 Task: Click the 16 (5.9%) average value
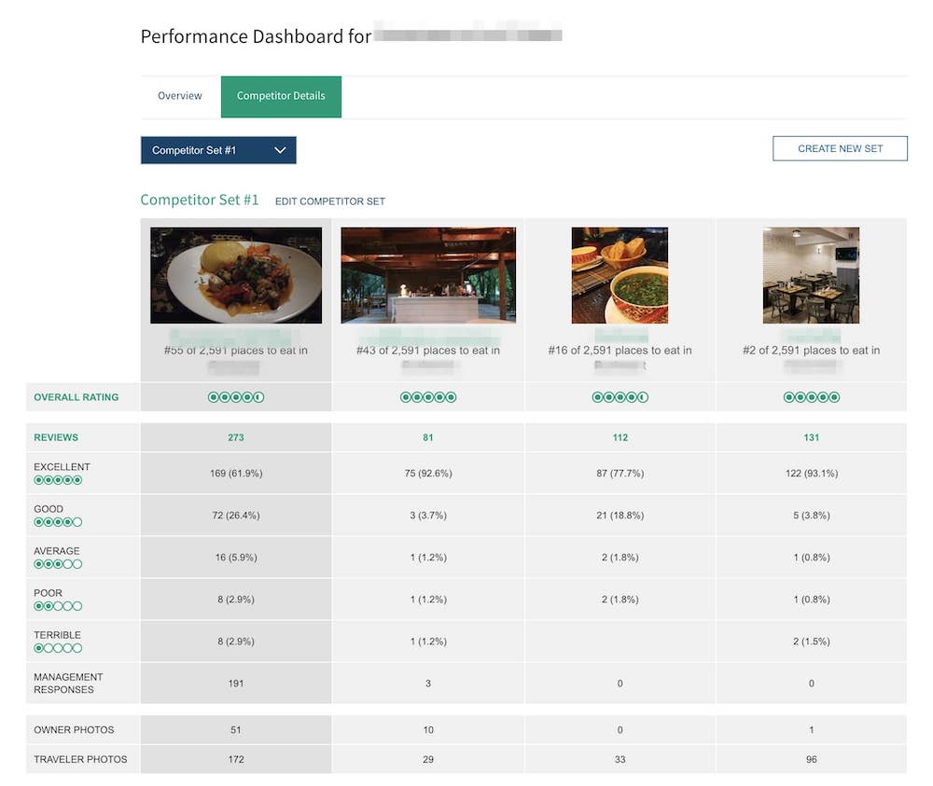tap(236, 558)
